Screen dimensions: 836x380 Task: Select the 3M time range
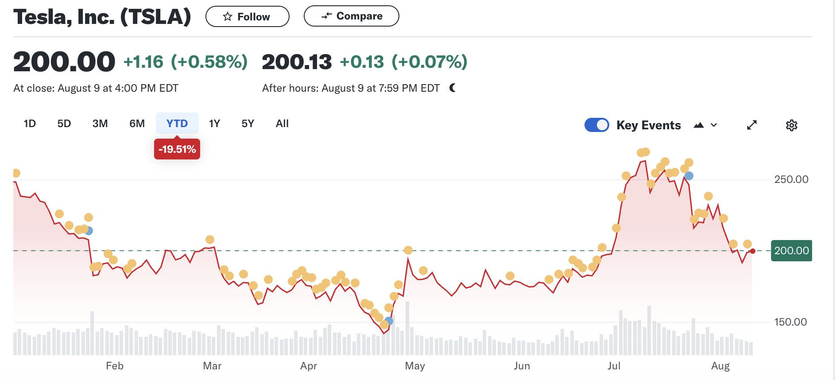[x=100, y=124]
